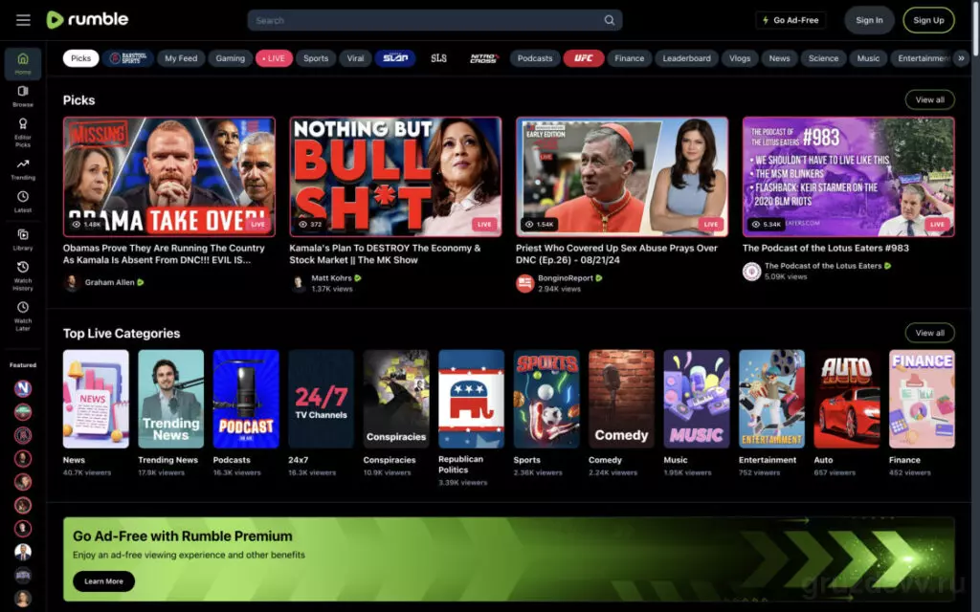Select the Finance tab
Image resolution: width=980 pixels, height=612 pixels.
point(629,58)
